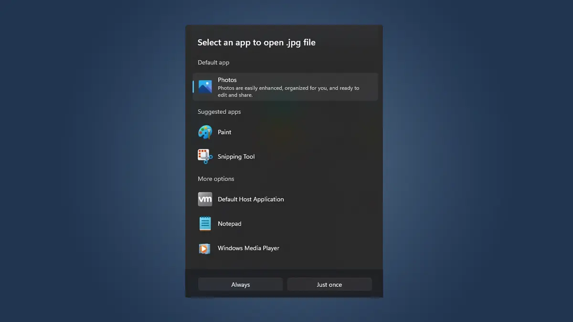Image resolution: width=573 pixels, height=322 pixels.
Task: Click the Paint palette icon
Action: [205, 132]
